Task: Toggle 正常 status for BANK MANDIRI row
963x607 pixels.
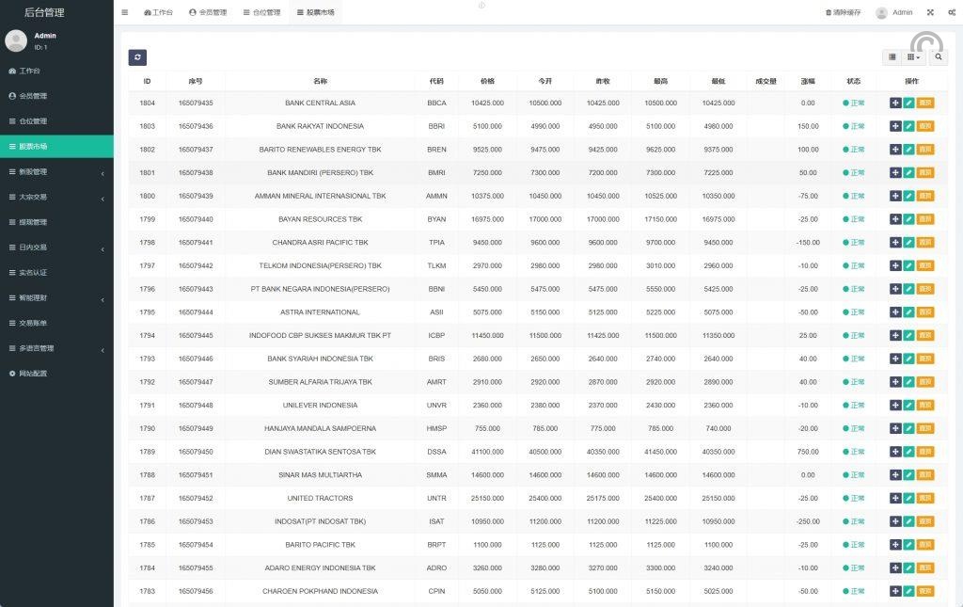Action: (853, 173)
